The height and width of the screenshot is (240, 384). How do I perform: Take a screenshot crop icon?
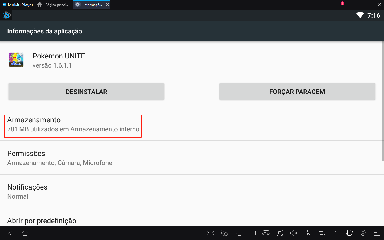point(322,233)
